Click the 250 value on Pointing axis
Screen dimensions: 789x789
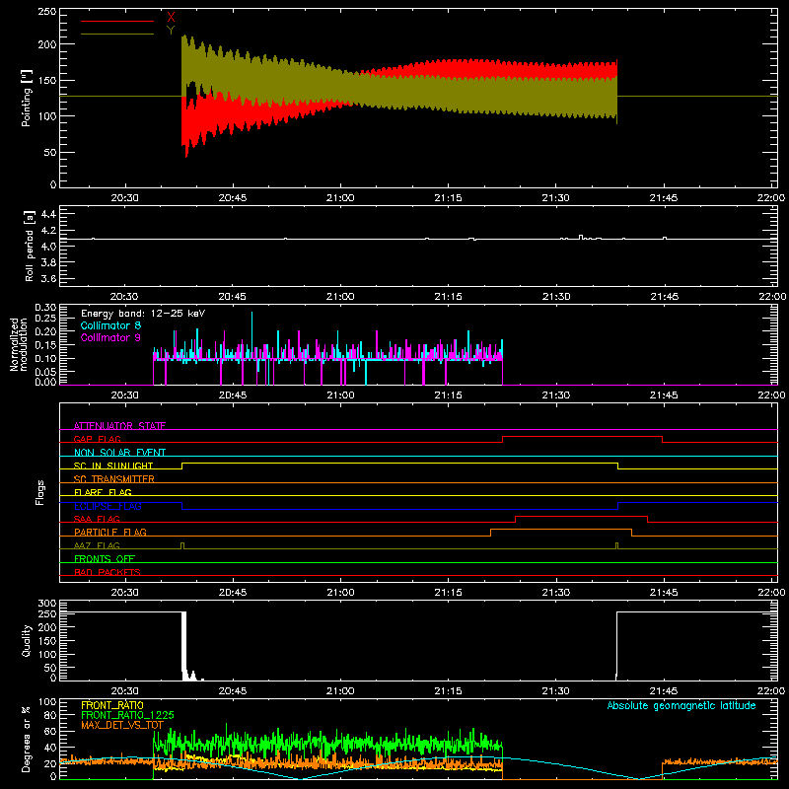pyautogui.click(x=47, y=12)
